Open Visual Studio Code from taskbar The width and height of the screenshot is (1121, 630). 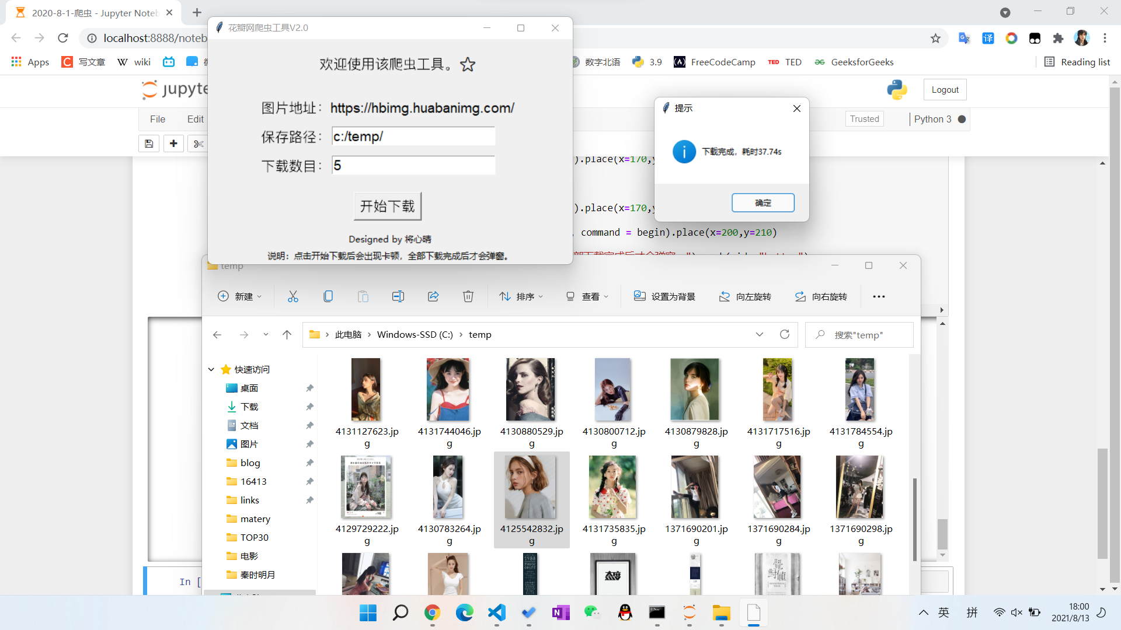(x=496, y=612)
